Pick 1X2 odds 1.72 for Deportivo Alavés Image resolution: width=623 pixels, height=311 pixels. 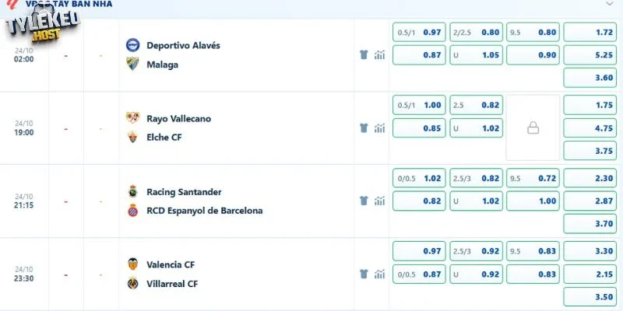coord(590,32)
